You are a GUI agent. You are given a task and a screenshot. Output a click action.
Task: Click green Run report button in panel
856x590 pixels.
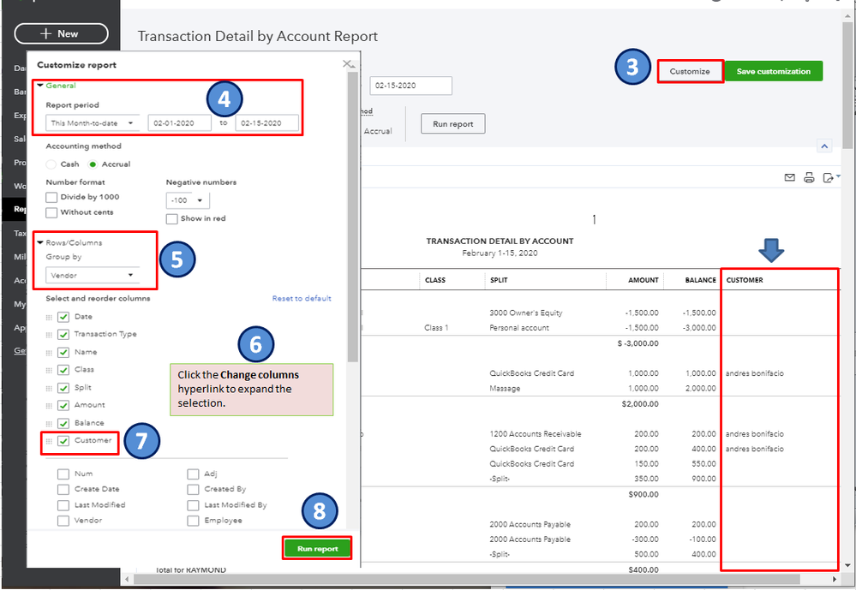pyautogui.click(x=317, y=549)
